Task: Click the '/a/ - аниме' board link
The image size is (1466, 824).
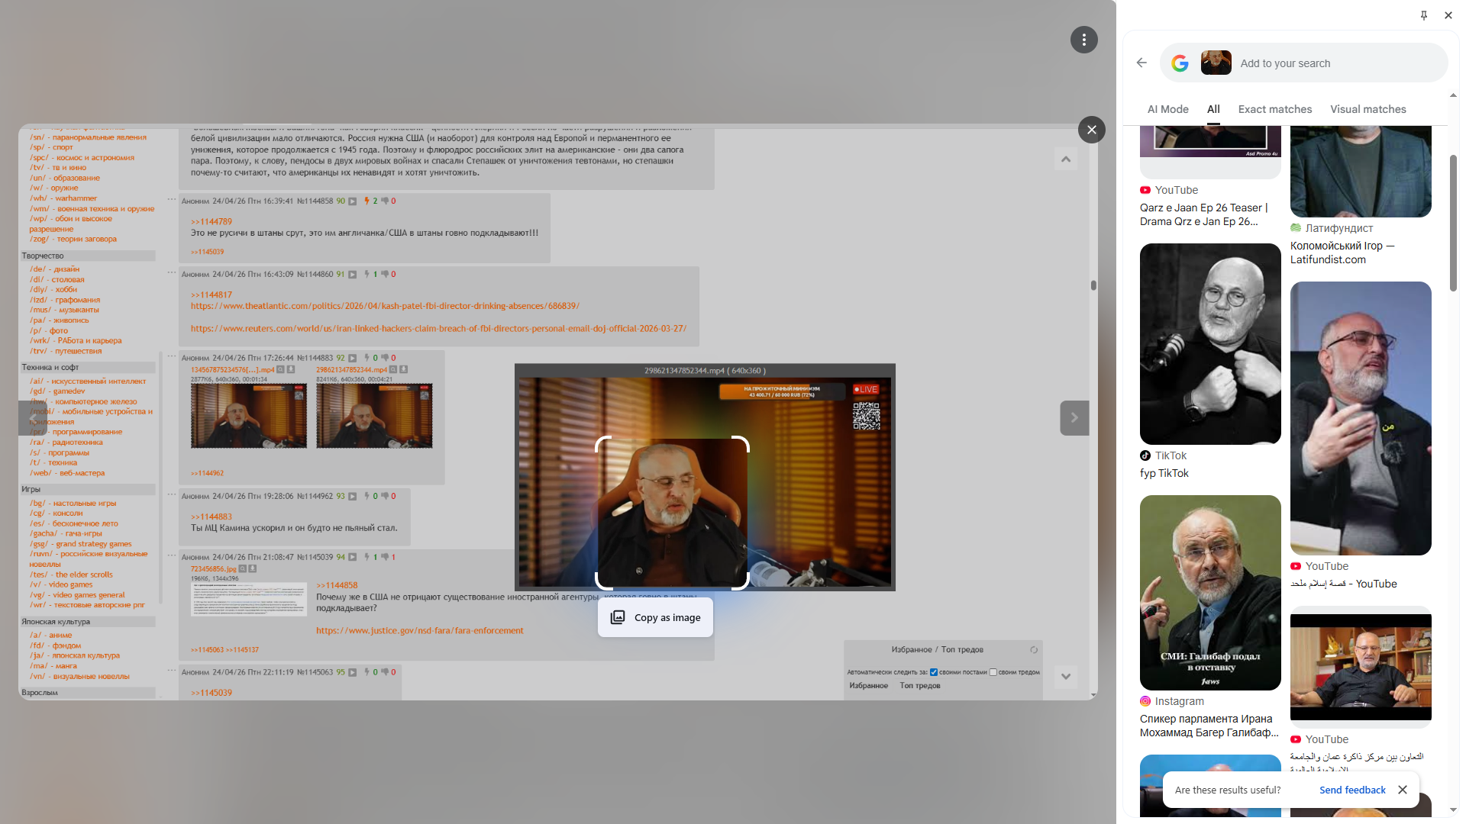Action: (x=50, y=636)
